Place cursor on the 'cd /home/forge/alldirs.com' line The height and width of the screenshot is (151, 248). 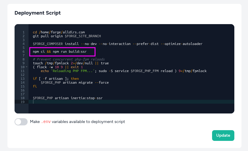click(x=59, y=32)
